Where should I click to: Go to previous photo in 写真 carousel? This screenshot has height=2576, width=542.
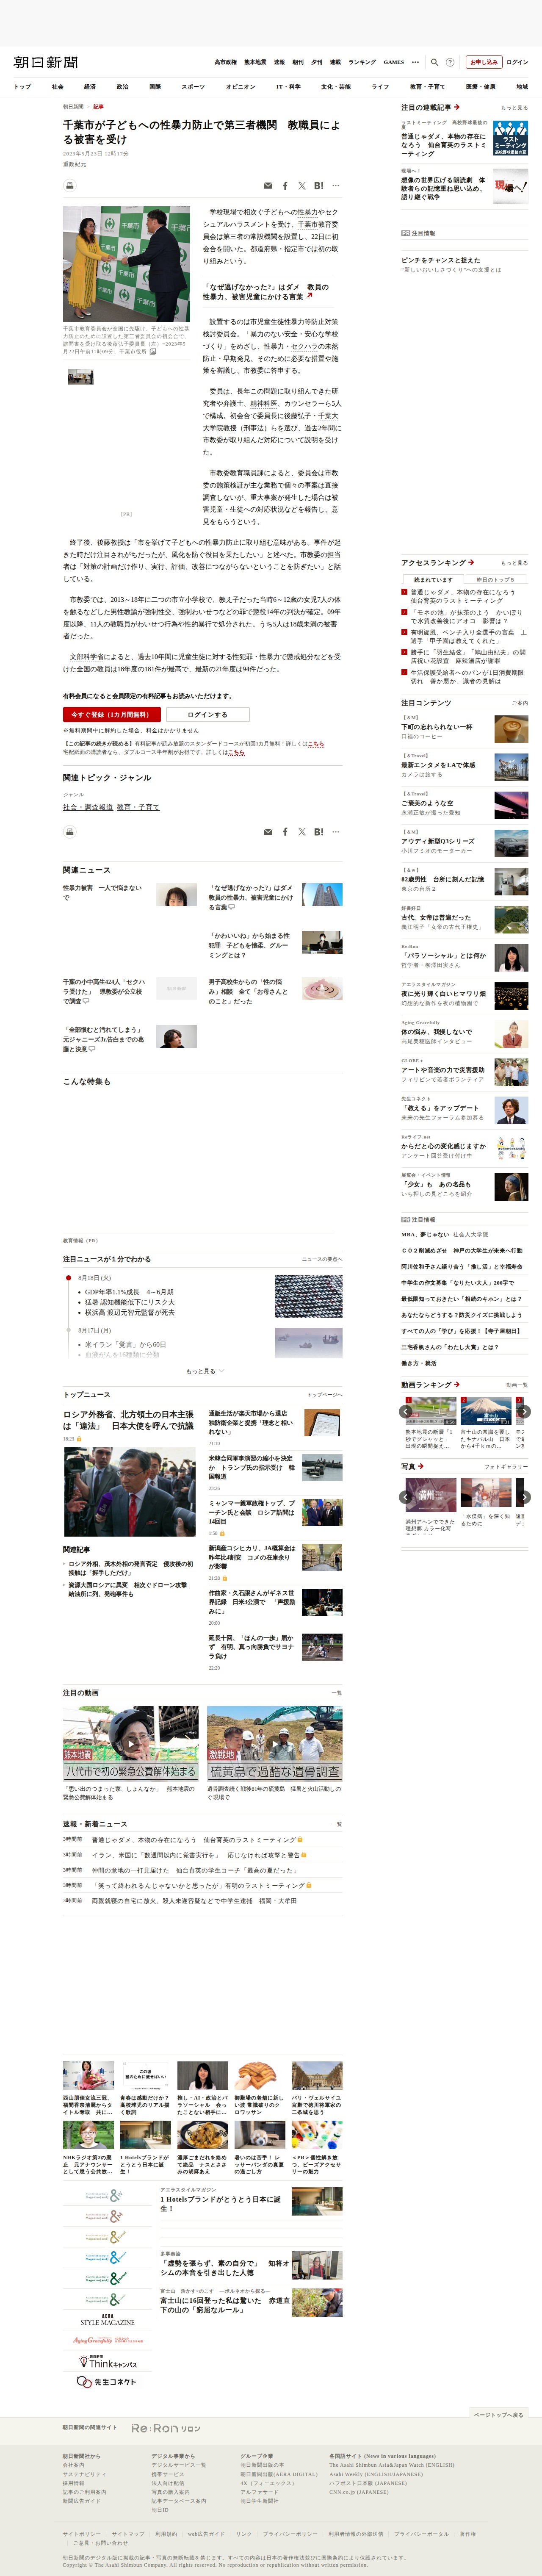[406, 1497]
